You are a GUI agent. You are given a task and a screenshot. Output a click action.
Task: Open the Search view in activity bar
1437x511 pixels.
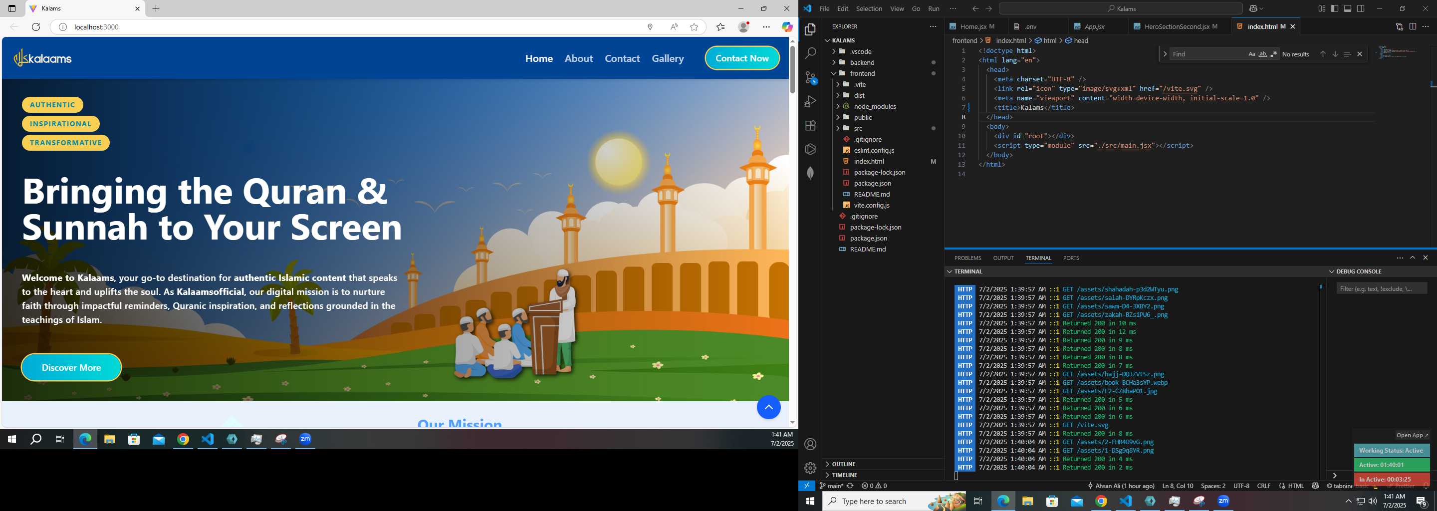[810, 53]
